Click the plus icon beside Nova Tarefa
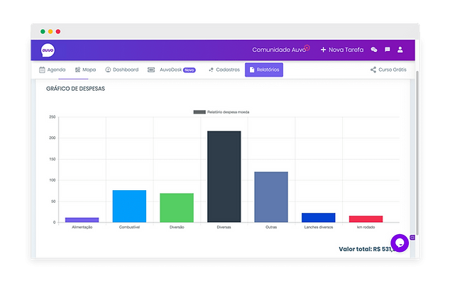The image size is (450, 281). 323,50
